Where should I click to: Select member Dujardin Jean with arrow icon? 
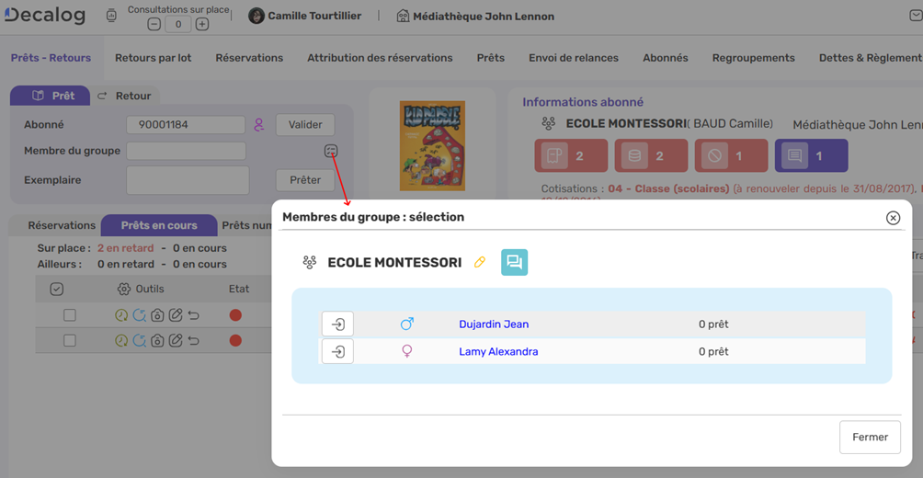pyautogui.click(x=337, y=324)
